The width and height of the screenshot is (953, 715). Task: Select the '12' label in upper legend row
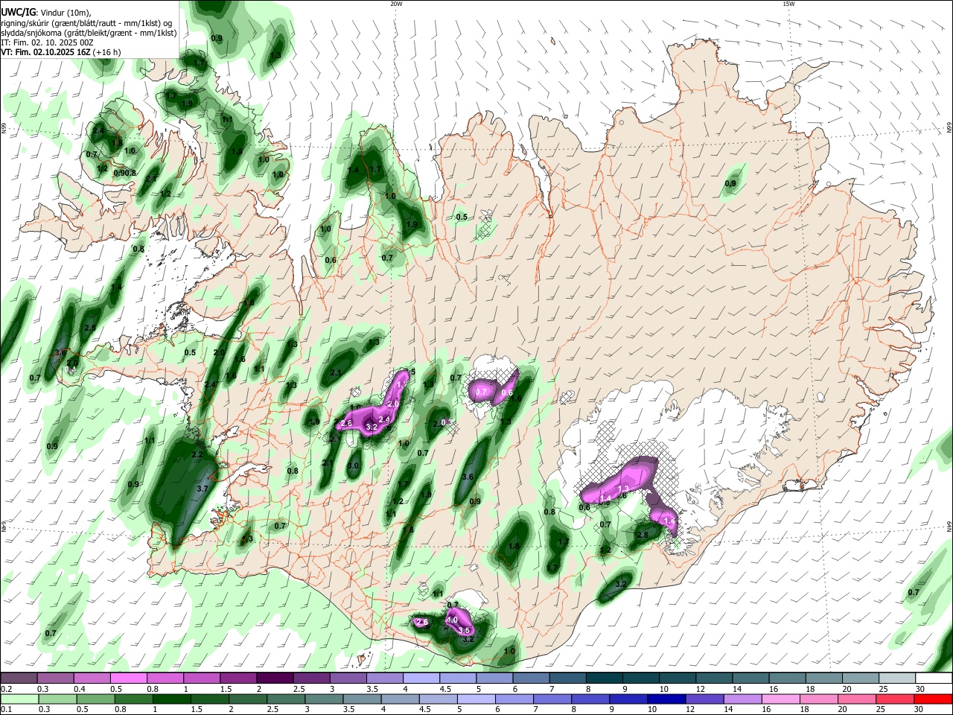(701, 689)
